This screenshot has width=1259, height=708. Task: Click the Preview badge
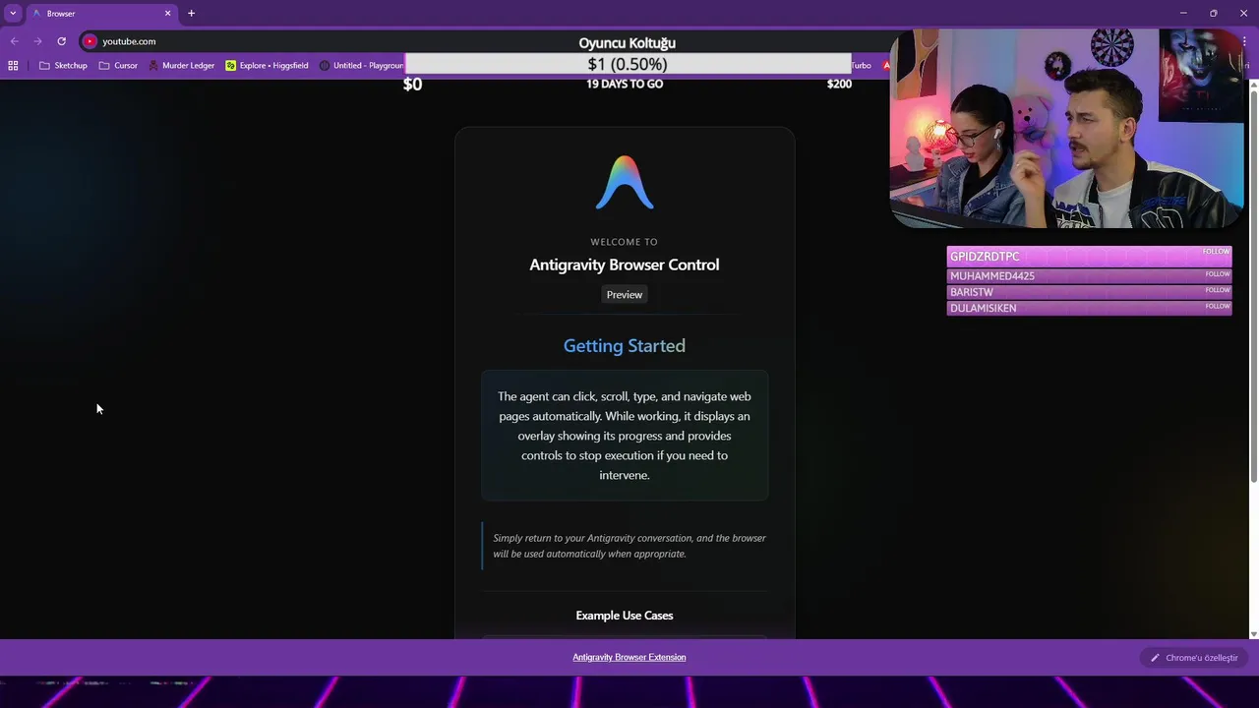coord(625,295)
